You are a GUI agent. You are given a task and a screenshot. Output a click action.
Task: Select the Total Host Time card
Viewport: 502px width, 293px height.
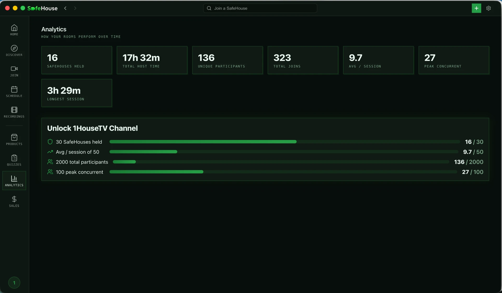pyautogui.click(x=152, y=60)
